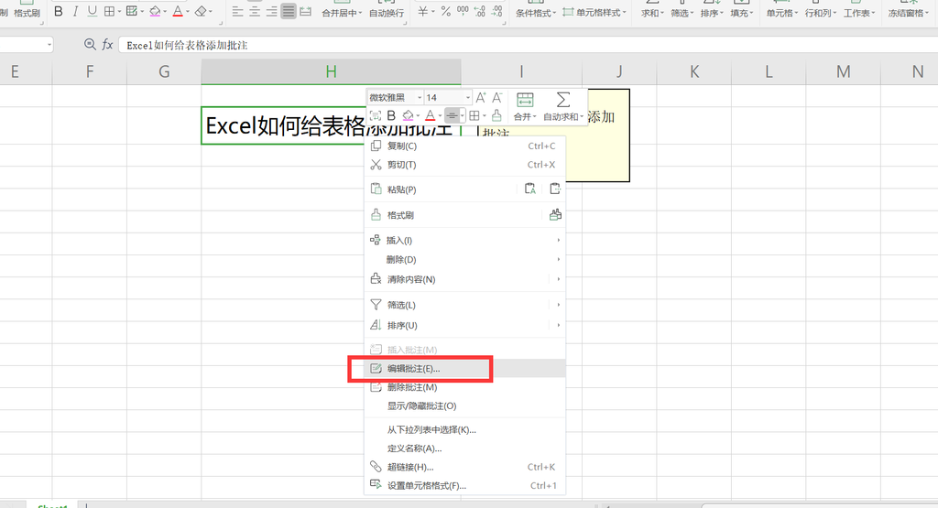
Task: Toggle mini toolbar center alignment button
Action: click(x=453, y=115)
